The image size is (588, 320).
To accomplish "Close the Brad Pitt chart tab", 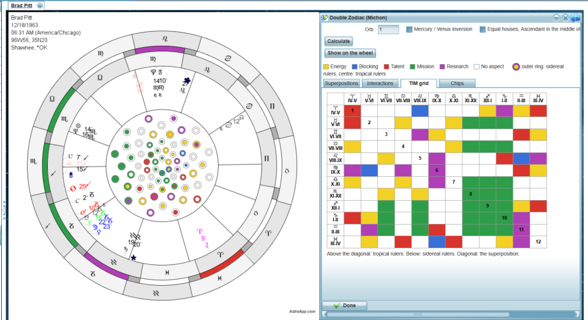I will point(40,6).
